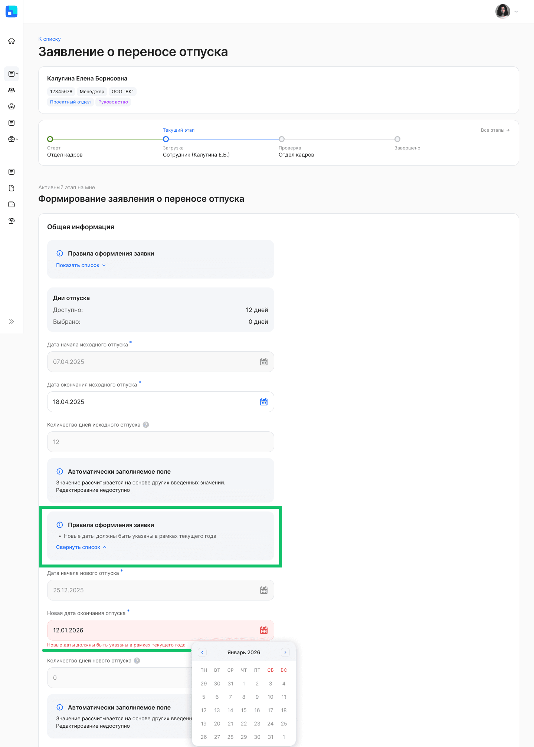Click help icon beside original vacation days count

146,425
